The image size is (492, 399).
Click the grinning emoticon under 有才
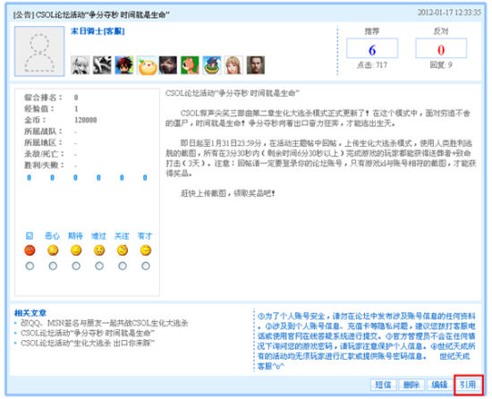pyautogui.click(x=146, y=250)
